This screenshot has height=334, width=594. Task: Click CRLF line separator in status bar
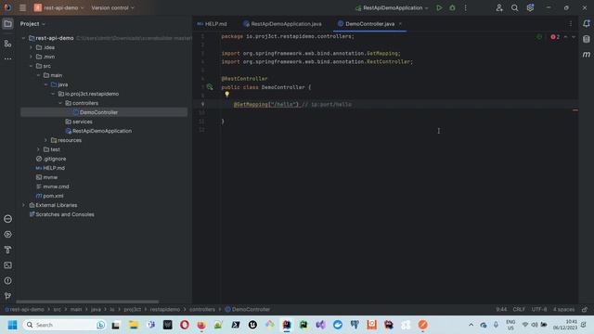click(519, 309)
